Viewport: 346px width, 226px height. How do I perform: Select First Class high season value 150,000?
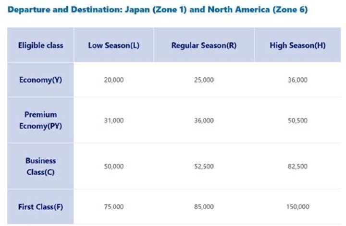[x=298, y=207]
